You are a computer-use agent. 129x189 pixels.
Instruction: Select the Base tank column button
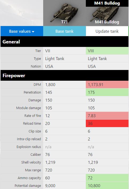(x=64, y=31)
